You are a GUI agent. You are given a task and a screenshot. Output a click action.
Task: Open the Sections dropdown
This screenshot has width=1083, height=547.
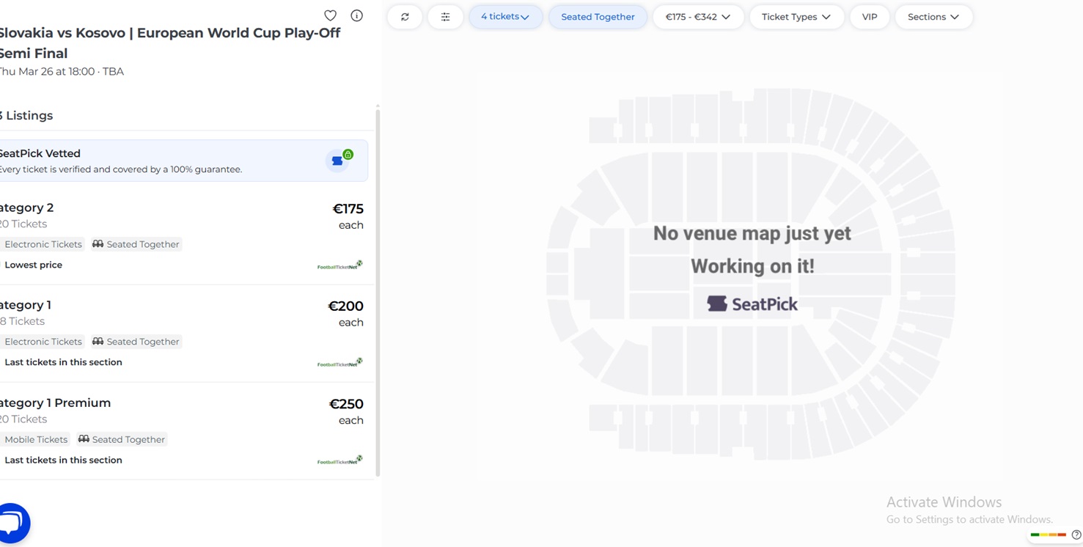click(933, 17)
